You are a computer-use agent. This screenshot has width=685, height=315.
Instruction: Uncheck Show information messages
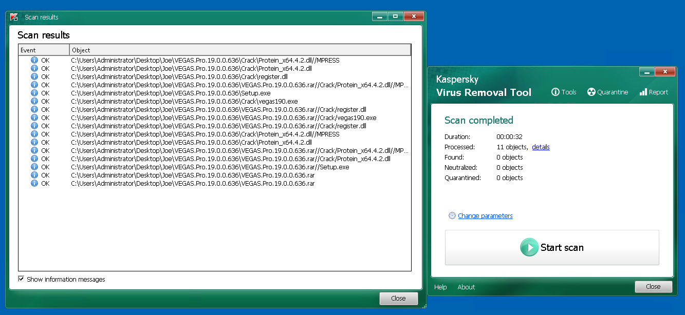(21, 279)
